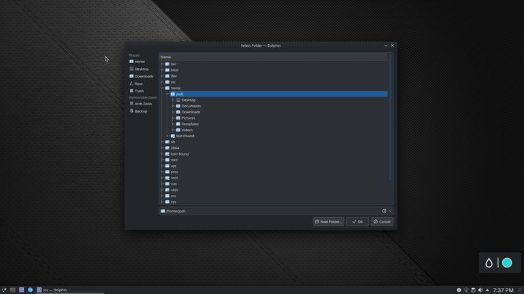The image size is (524, 294).
Task: Select Trash in the Places panel
Action: pyautogui.click(x=137, y=91)
